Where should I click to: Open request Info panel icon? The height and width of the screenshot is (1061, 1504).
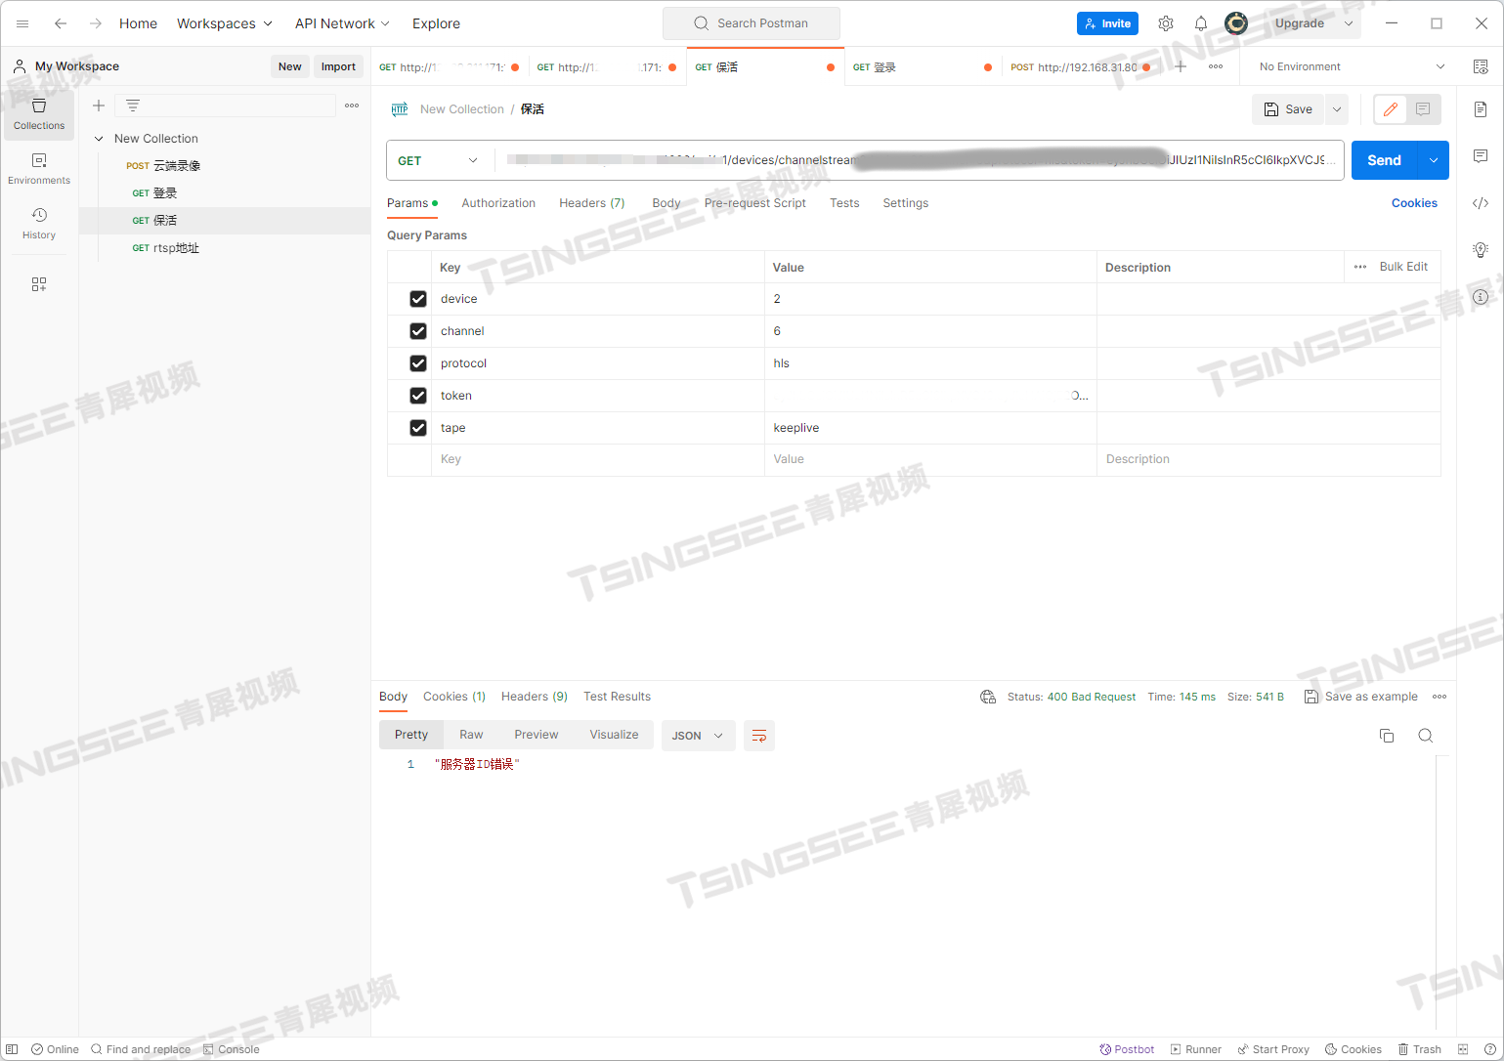1481,297
